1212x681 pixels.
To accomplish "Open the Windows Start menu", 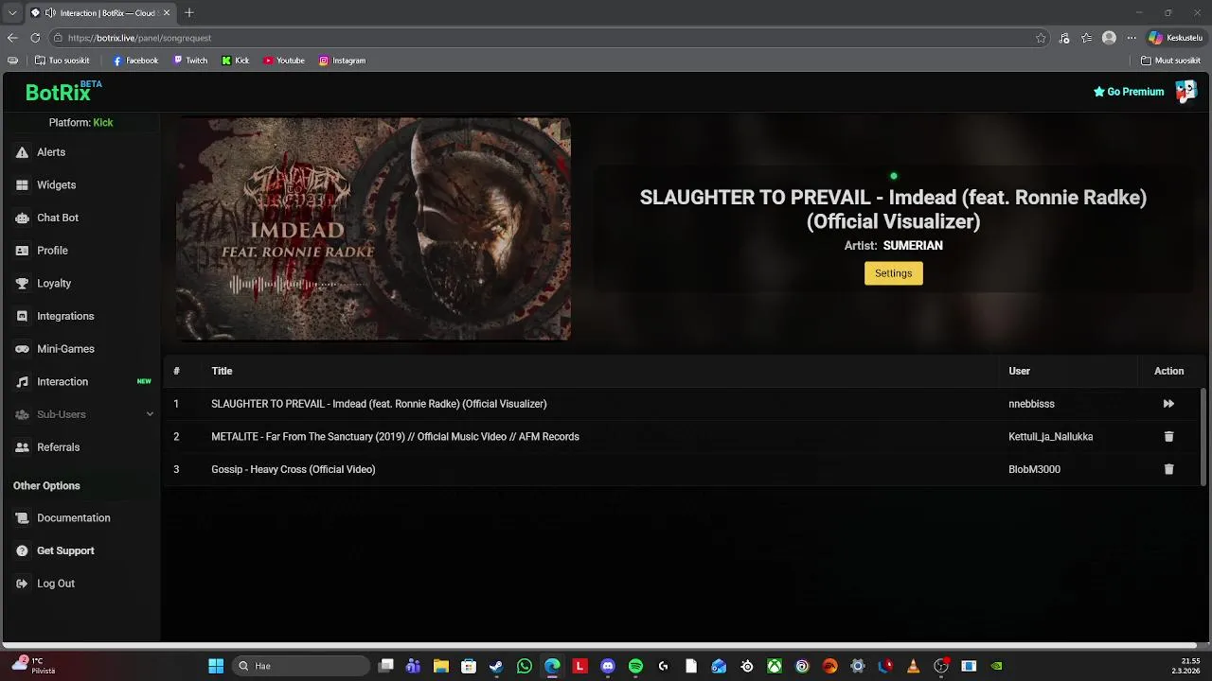I will [x=216, y=667].
